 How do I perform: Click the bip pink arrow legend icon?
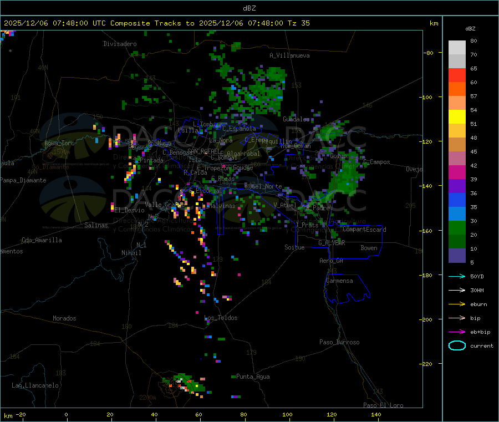point(457,318)
